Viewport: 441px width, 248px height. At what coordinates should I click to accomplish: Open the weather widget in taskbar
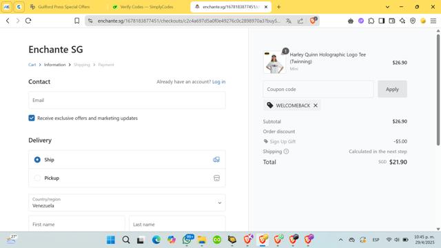pyautogui.click(x=11, y=240)
